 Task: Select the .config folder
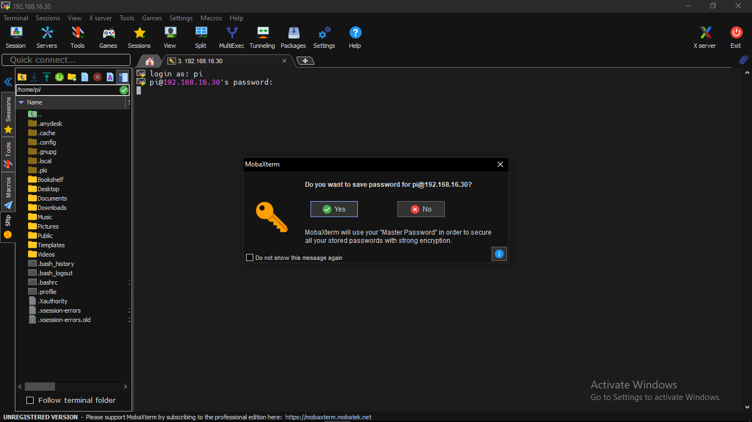(x=42, y=142)
